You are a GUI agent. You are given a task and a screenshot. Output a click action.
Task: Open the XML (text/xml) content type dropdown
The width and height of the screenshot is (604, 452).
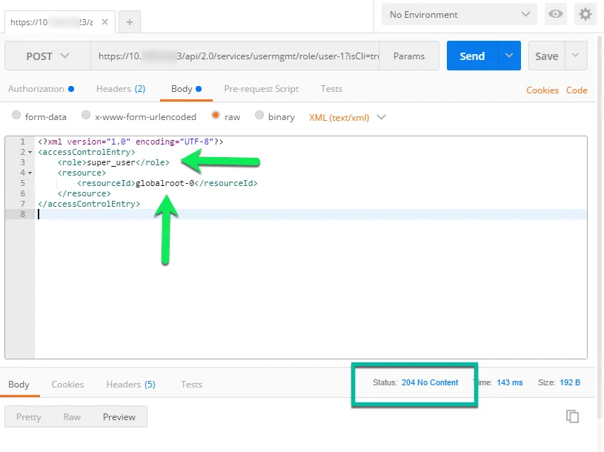[348, 117]
